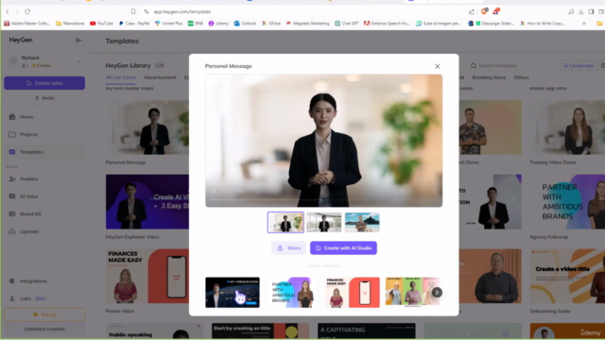Collapse the HeyGen sidebar with the arrow icon
605x340 pixels.
point(78,40)
